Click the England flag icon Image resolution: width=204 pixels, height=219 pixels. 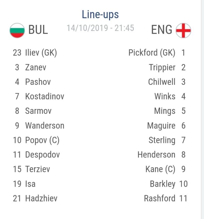point(183,30)
